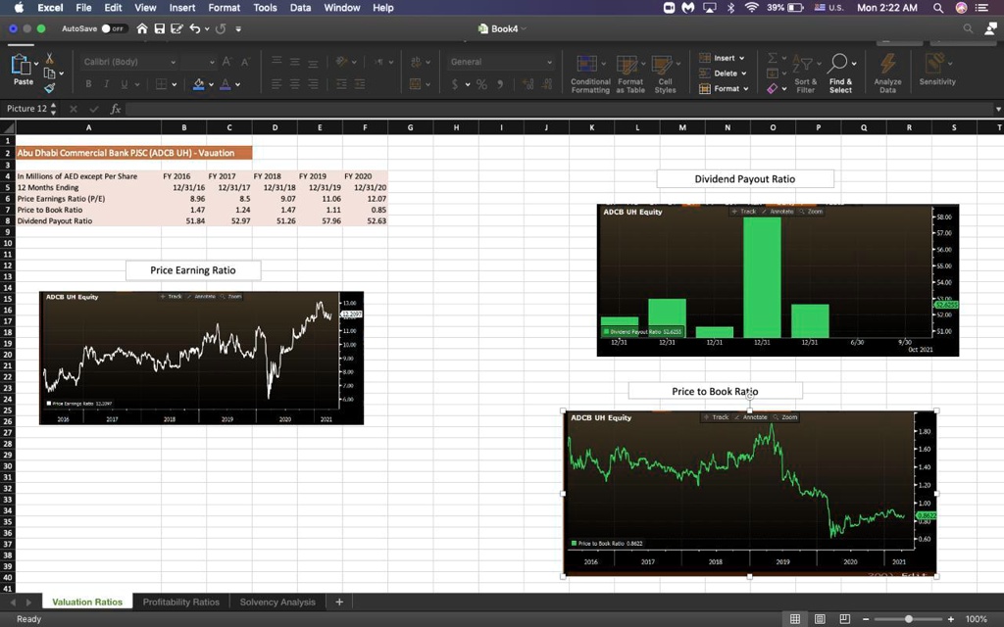Viewport: 1004px width, 627px height.
Task: Click Center horizontal alignment icon
Action: point(294,84)
